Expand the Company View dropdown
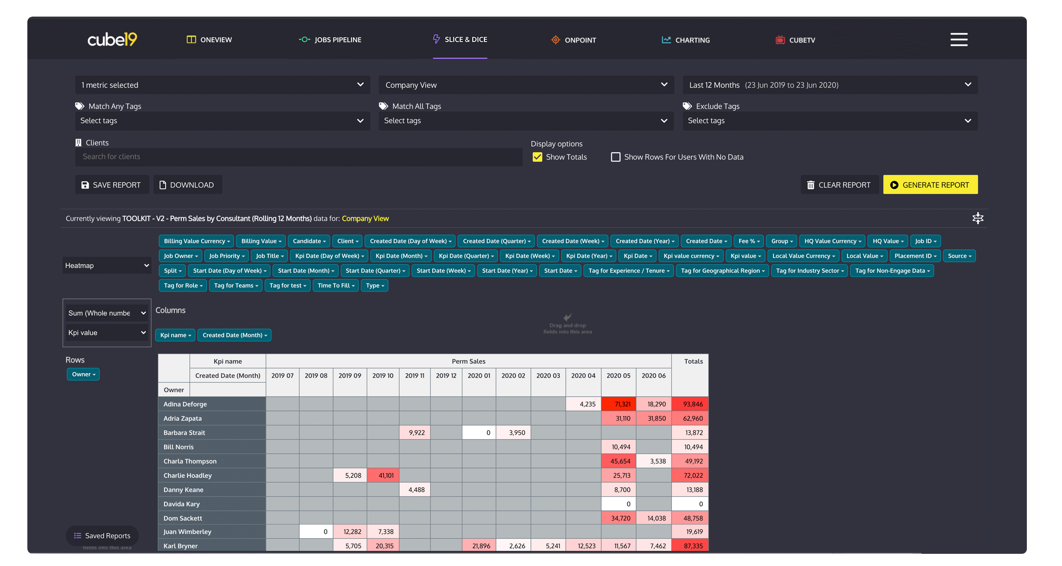Screen dimensions: 1062x566 coord(526,85)
